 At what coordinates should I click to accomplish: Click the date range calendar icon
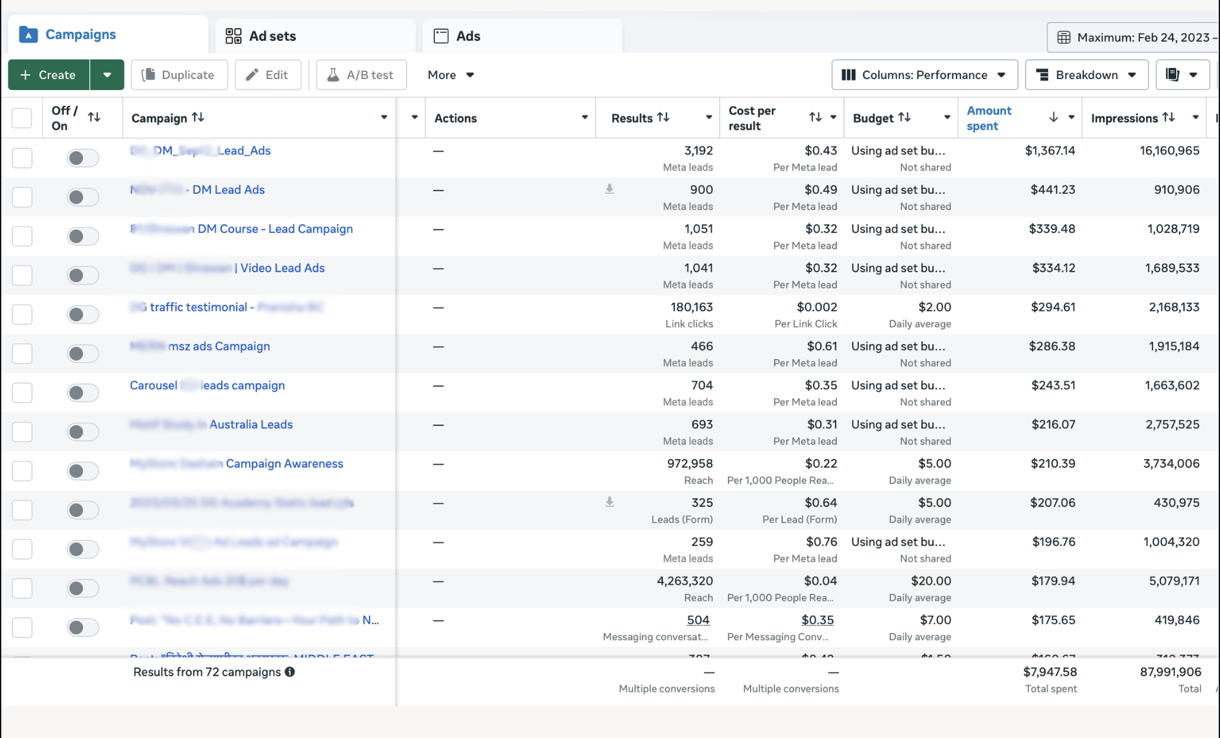[1064, 37]
